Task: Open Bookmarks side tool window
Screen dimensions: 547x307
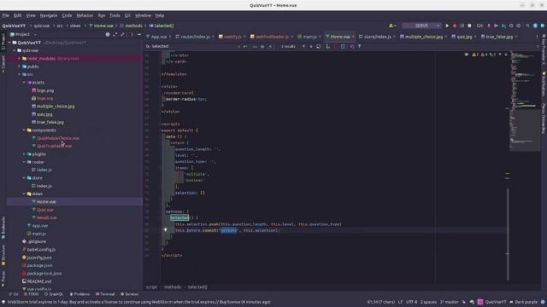Action: pos(3,228)
